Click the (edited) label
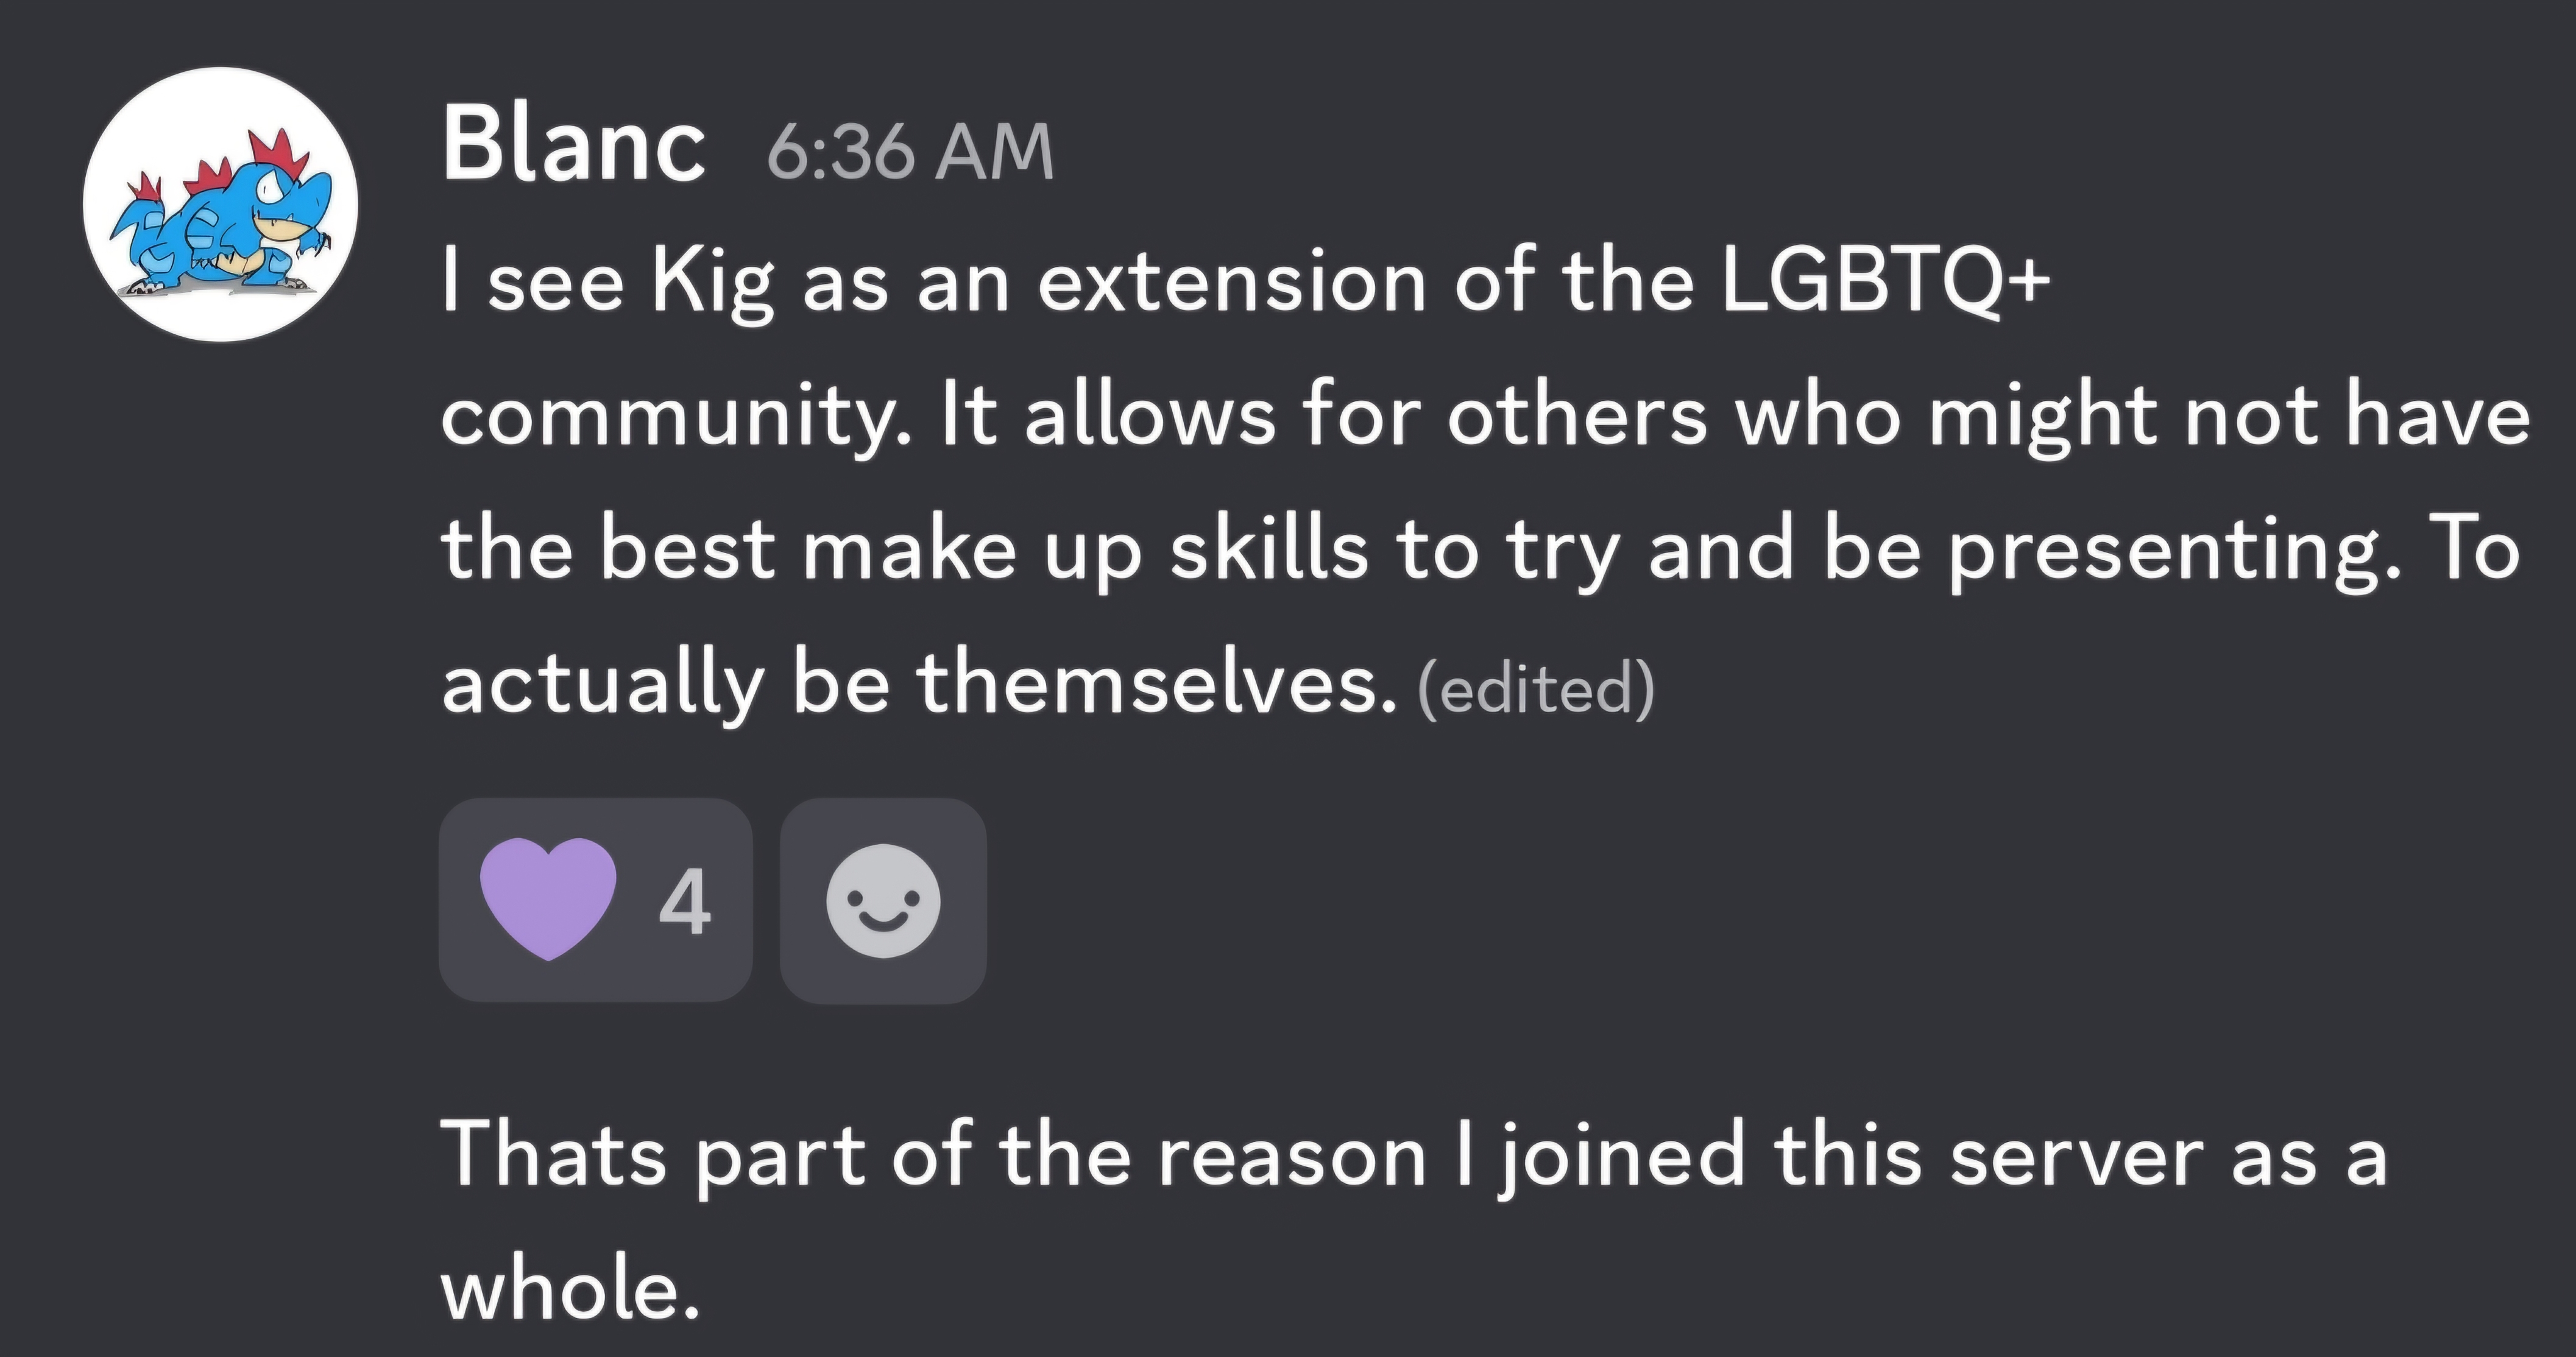This screenshot has width=2576, height=1357. 1536,689
